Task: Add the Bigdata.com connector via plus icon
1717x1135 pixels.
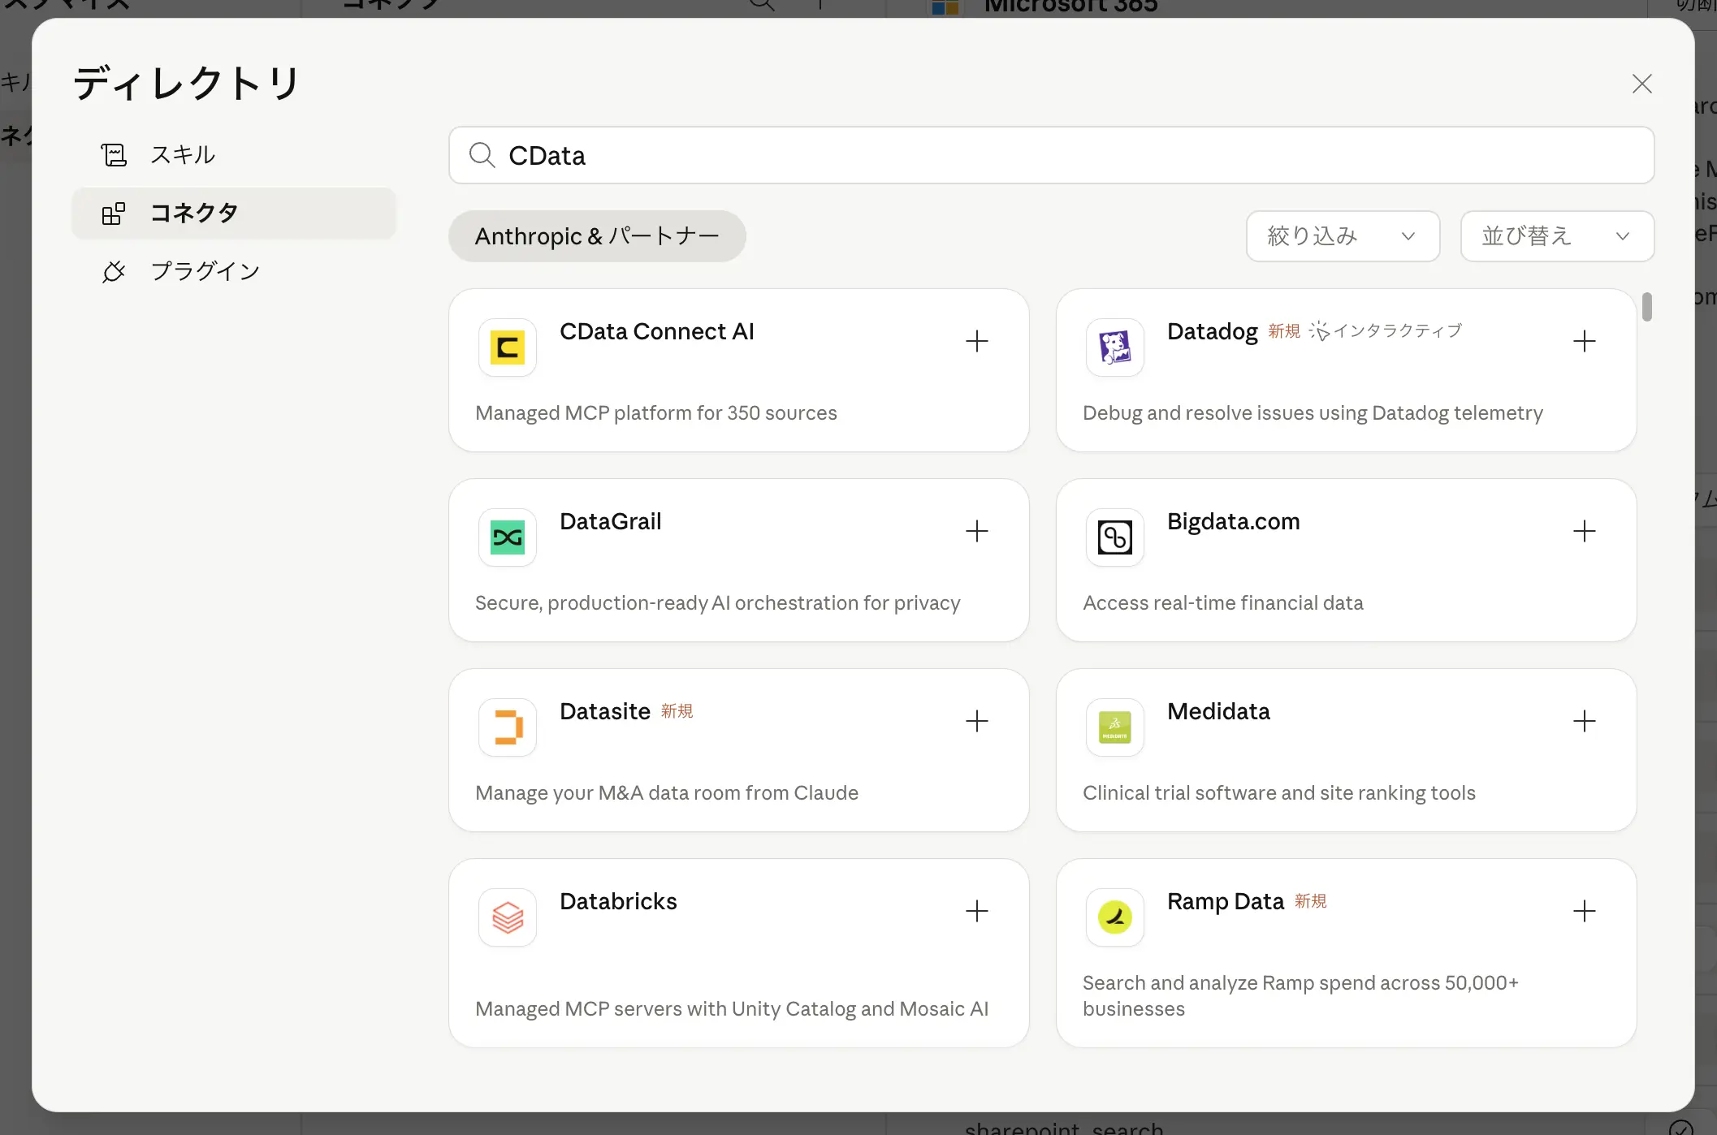Action: [1584, 531]
